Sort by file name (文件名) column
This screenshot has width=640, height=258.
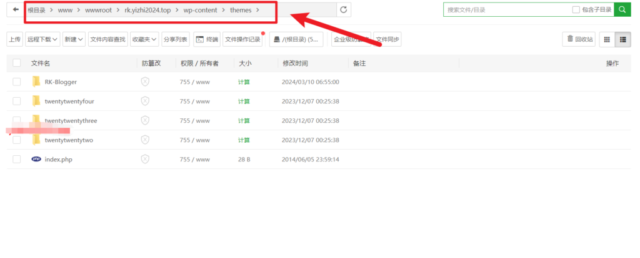[x=41, y=63]
